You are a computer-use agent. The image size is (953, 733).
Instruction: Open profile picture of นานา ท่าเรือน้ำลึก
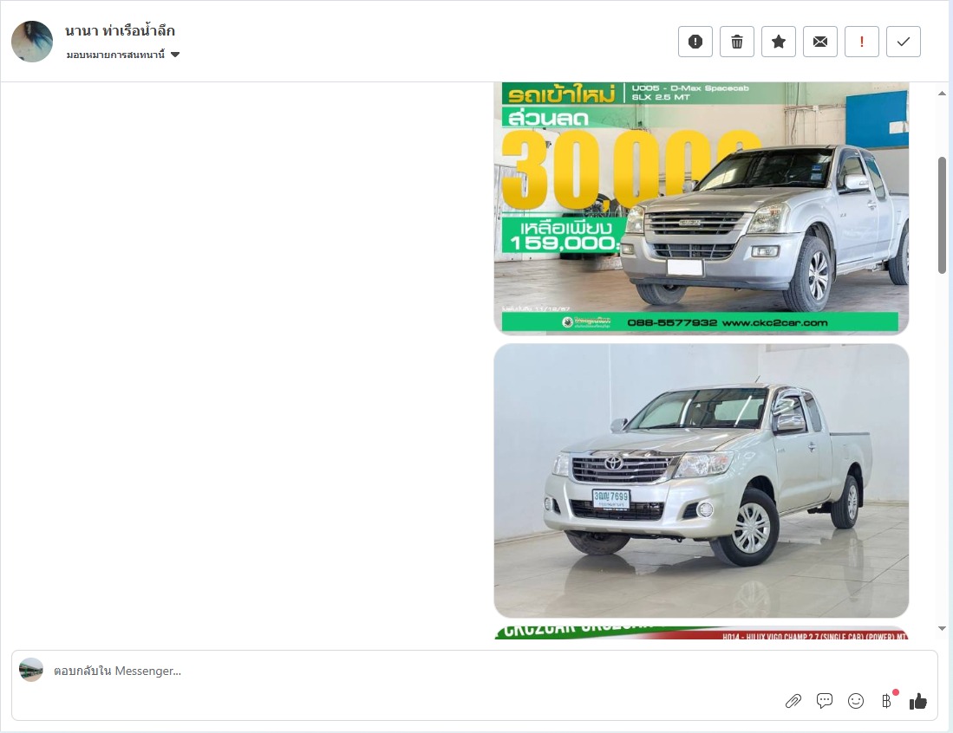coord(32,42)
